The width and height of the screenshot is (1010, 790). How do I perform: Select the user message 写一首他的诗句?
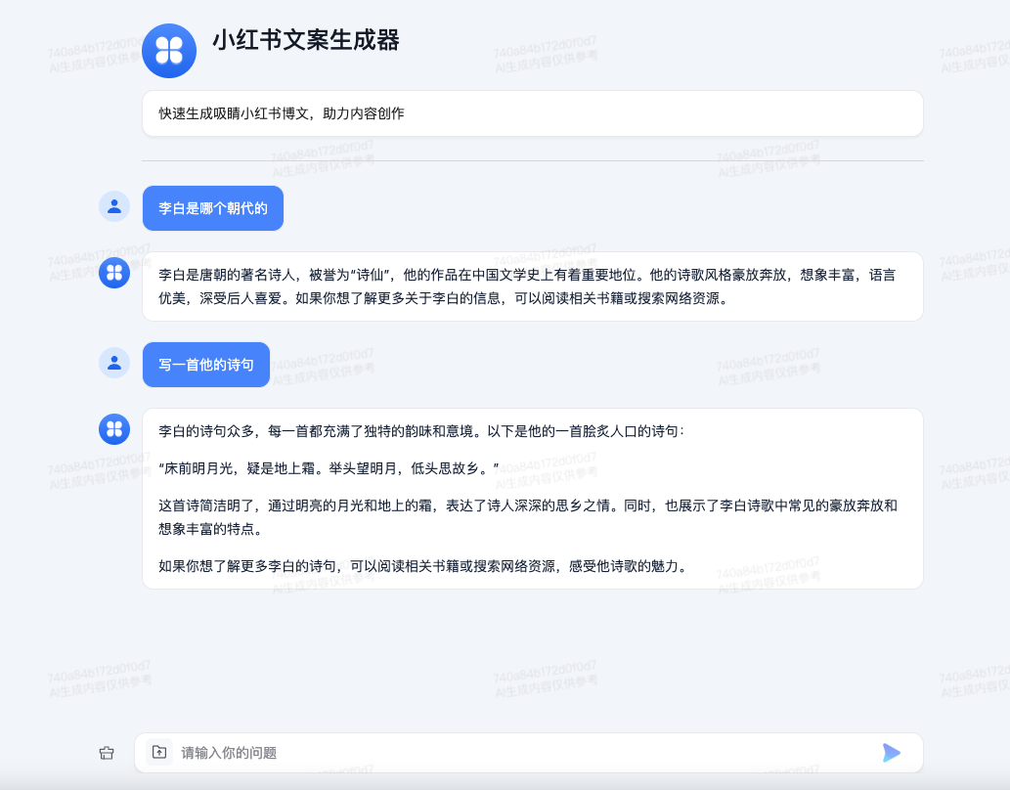point(206,365)
